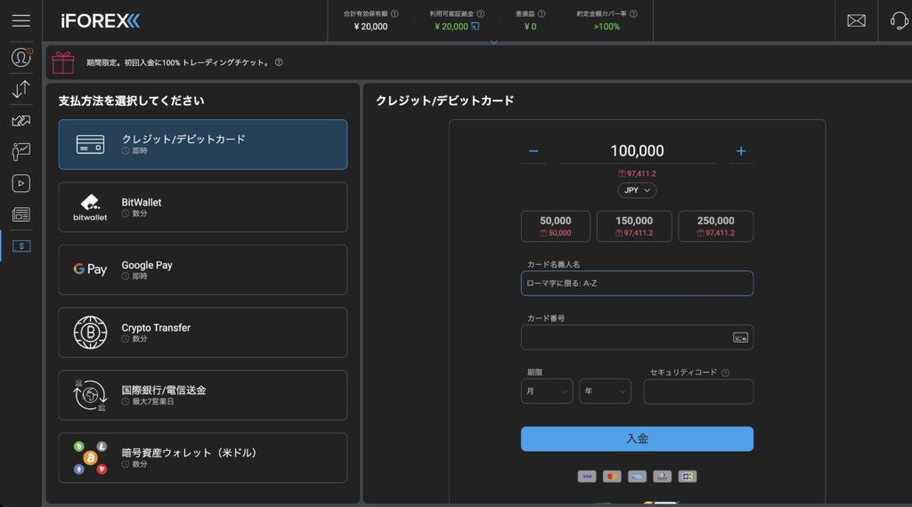The height and width of the screenshot is (507, 912).
Task: Select クレジット/デビットカード payment method
Action: [203, 145]
